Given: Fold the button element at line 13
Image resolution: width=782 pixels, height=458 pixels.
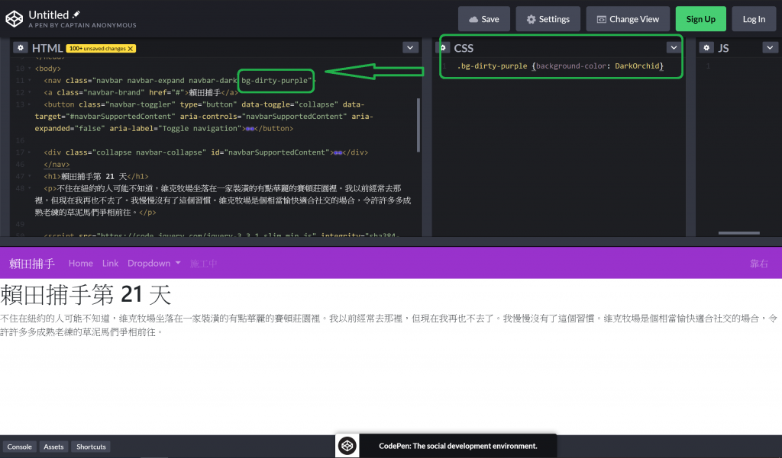Looking at the screenshot, I should [x=30, y=104].
